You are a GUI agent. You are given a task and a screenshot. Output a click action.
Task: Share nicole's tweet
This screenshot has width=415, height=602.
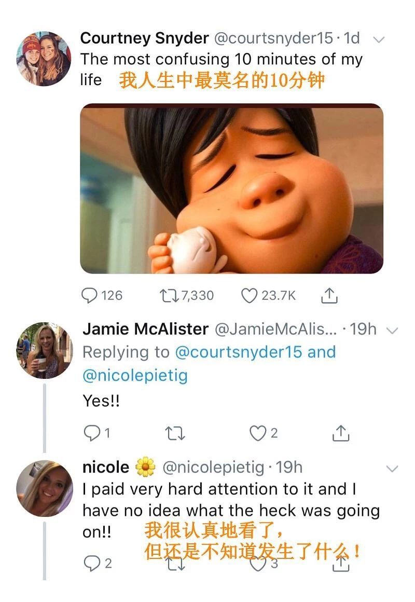point(340,563)
